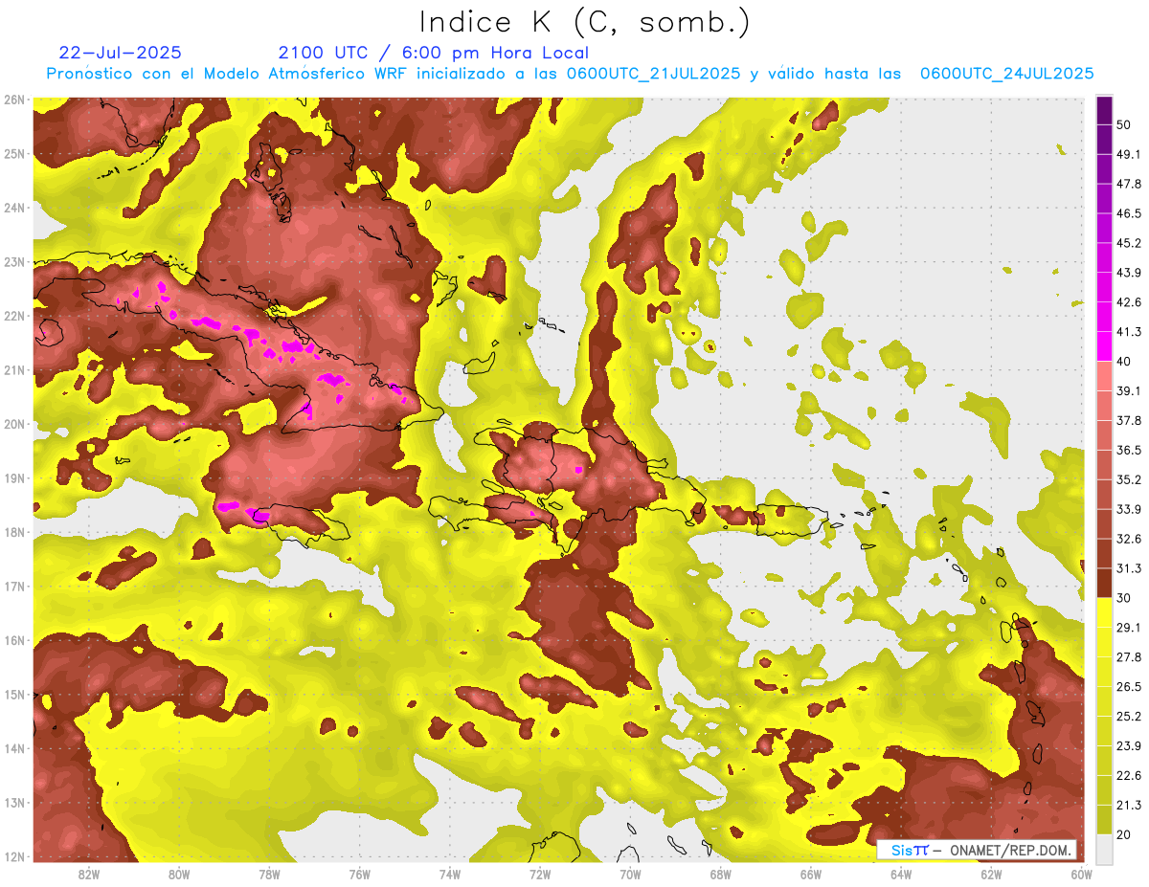Click the colorbar value "37.8"
This screenshot has width=1149, height=887.
[x=1128, y=420]
